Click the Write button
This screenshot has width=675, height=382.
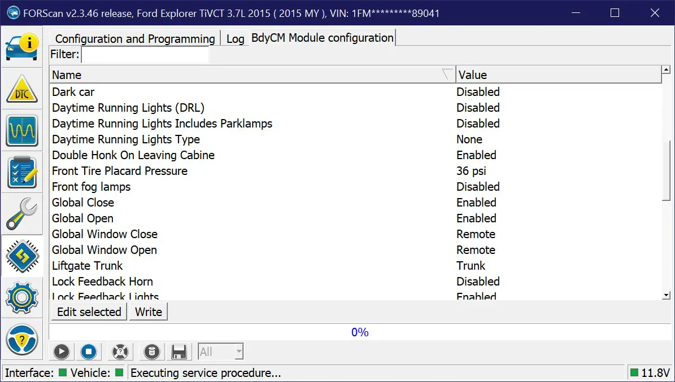[x=149, y=312]
